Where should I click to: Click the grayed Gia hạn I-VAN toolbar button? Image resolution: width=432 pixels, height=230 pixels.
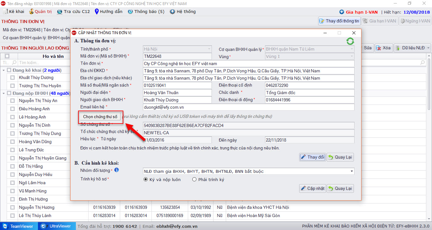tap(379, 21)
